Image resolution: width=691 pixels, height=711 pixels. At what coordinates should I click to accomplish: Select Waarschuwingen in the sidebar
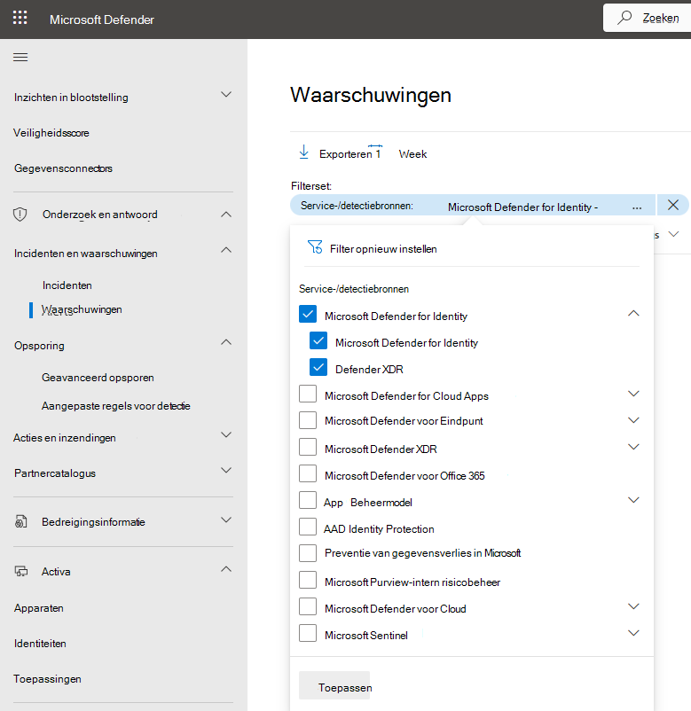pos(82,309)
